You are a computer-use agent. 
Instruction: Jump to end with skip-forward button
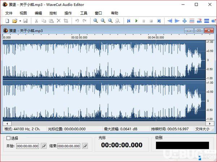click(159, 21)
